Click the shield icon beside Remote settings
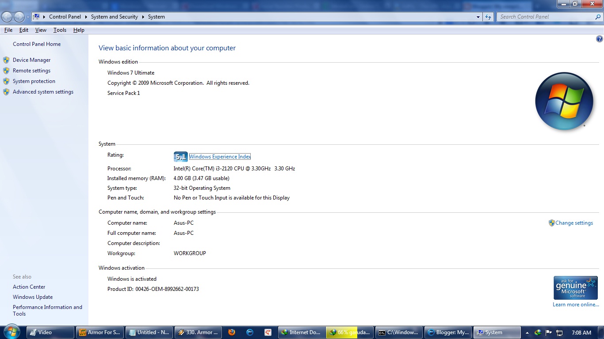The width and height of the screenshot is (604, 339). [6, 71]
